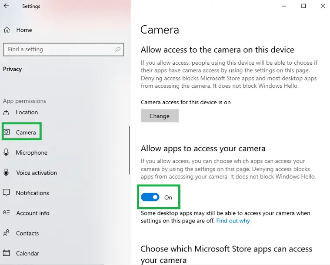Open the Find out why link
Image resolution: width=330 pixels, height=265 pixels.
tap(233, 221)
